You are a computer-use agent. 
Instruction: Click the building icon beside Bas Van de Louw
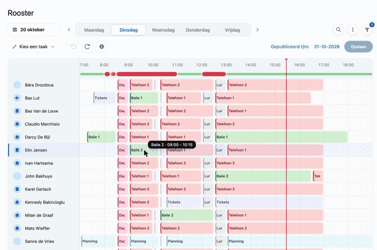point(17,111)
